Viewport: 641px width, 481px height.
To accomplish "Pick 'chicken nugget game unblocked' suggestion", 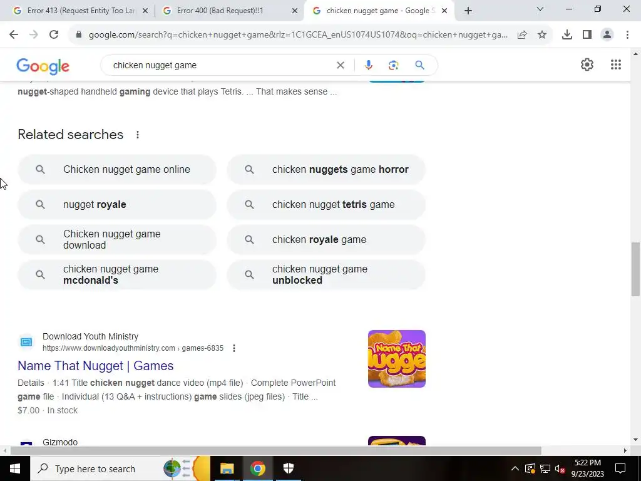I will (x=326, y=275).
